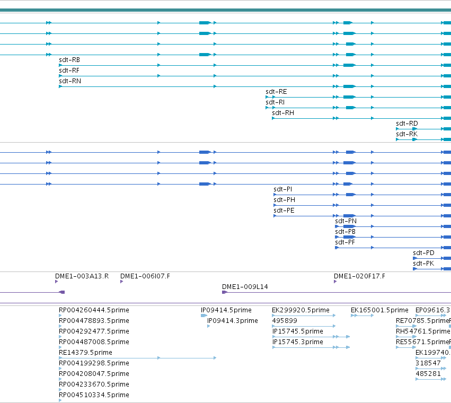
Task: Select the sdt-PF protein label
Action: coord(345,243)
